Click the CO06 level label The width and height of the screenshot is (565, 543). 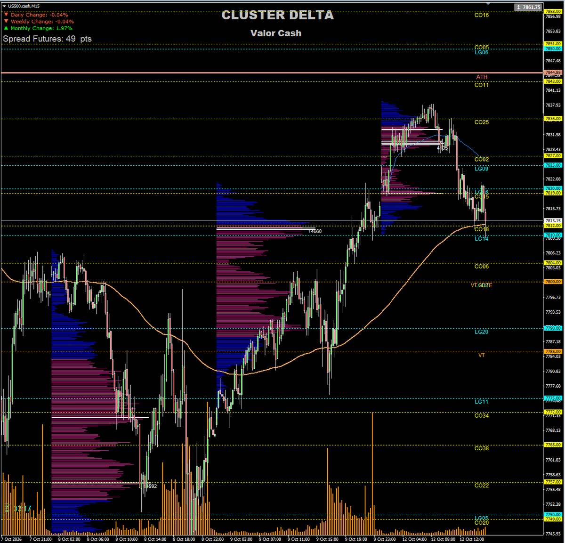coord(482,267)
